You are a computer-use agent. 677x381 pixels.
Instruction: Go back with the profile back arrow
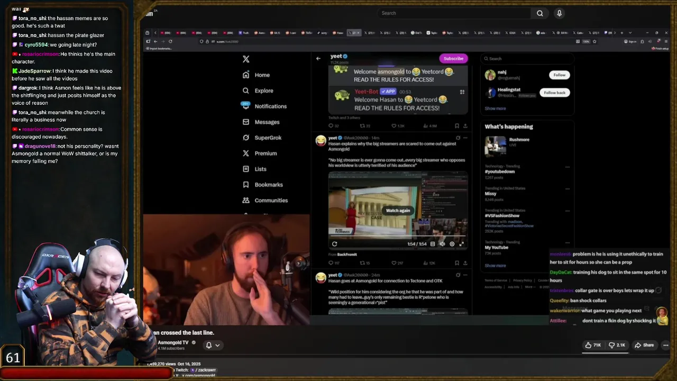(318, 58)
